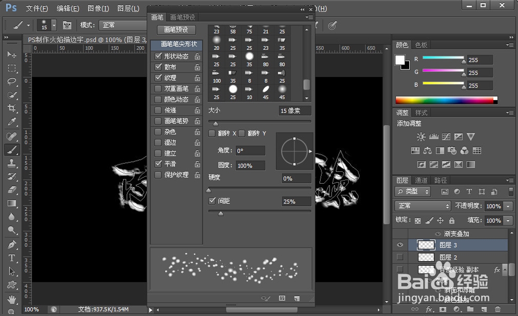Click the Brightness/Contrast adjustment icon

(421, 136)
